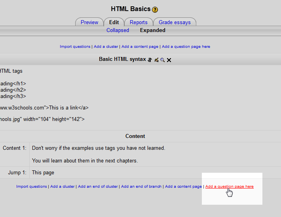Click the This is a link</a> code line

(44, 108)
